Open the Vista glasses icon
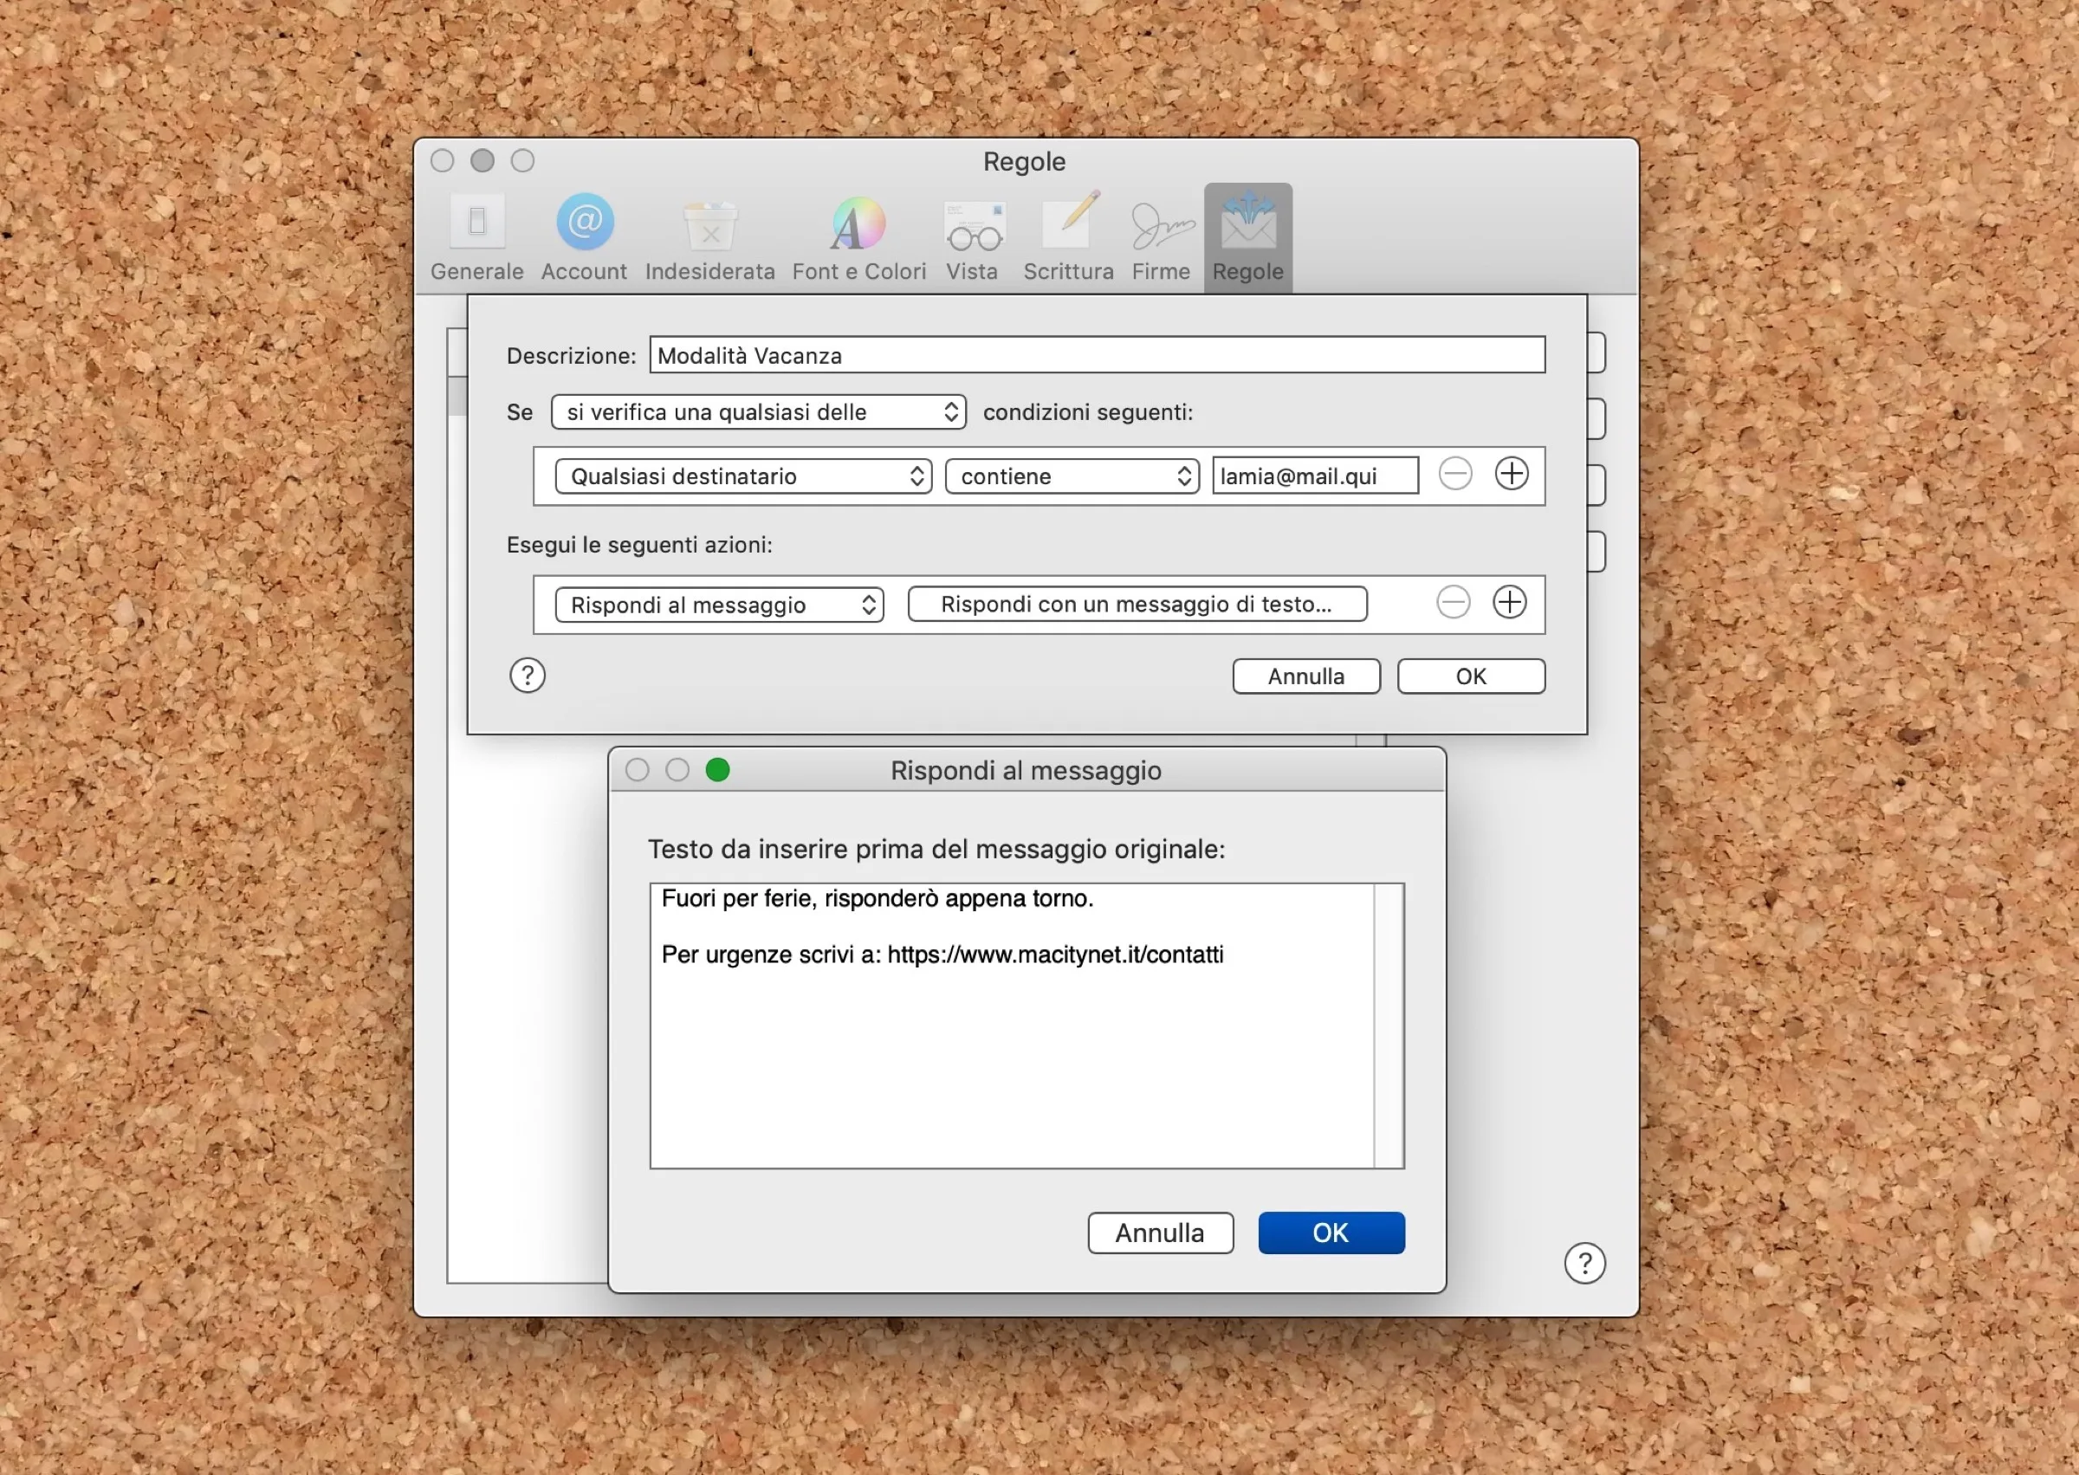 973,237
